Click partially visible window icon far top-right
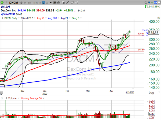161x120 pixels. [x=160, y=2]
